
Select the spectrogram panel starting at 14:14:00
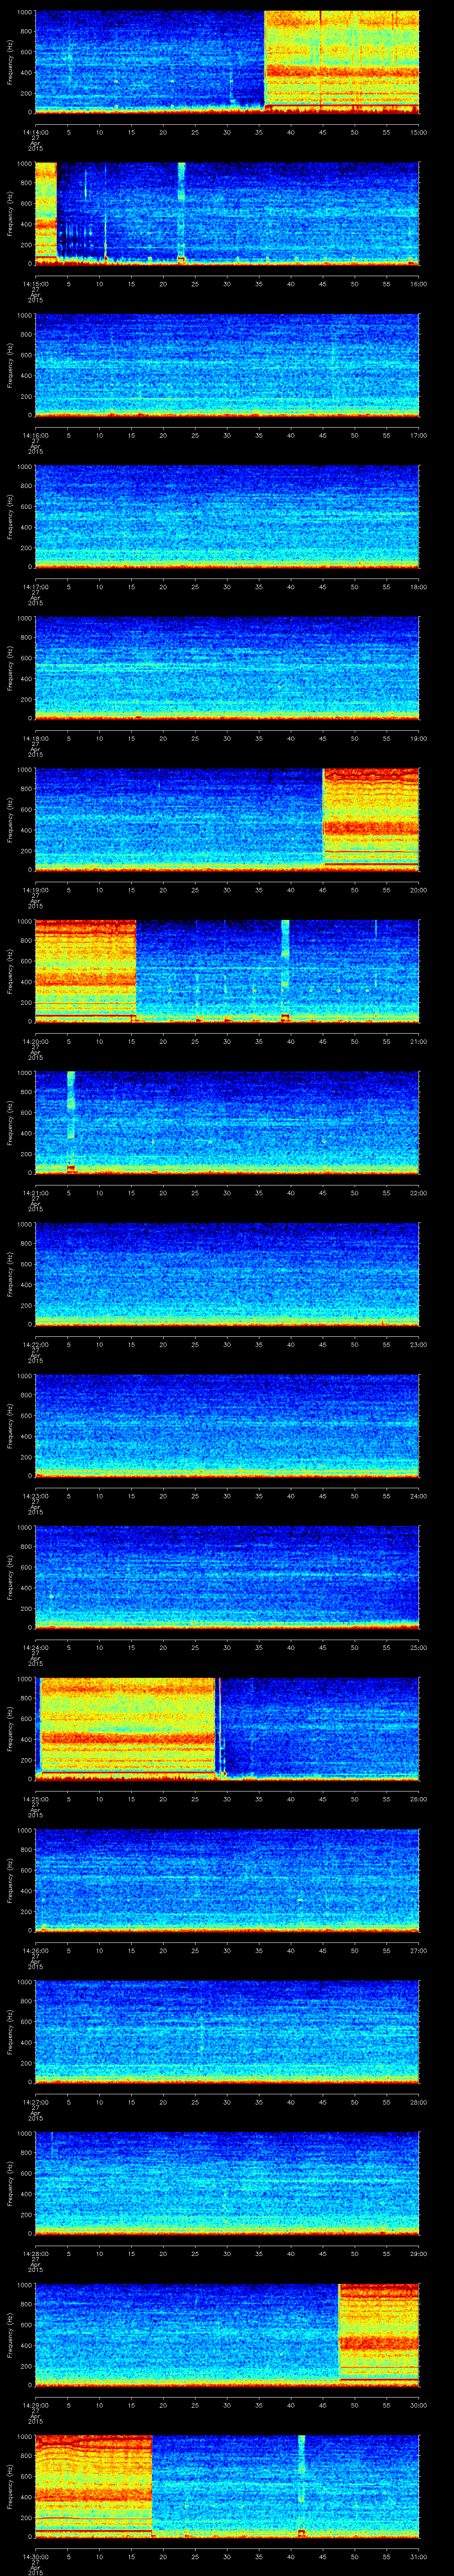227,62
